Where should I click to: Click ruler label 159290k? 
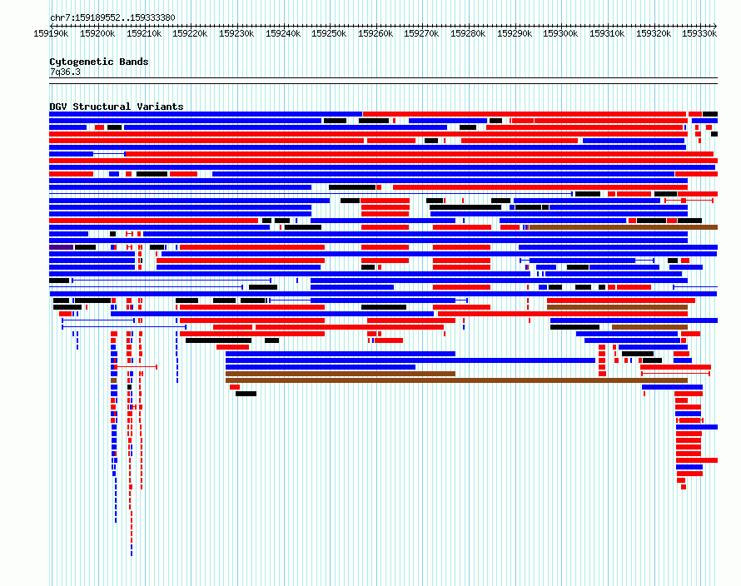(x=515, y=33)
